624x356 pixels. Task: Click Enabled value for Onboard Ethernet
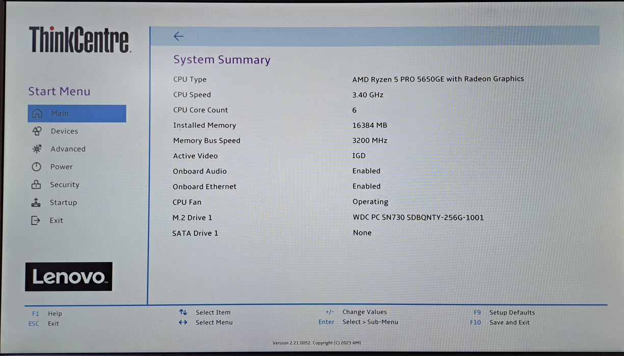click(367, 186)
